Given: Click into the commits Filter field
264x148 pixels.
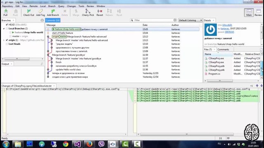Looking at the screenshot, I should point(153,20).
